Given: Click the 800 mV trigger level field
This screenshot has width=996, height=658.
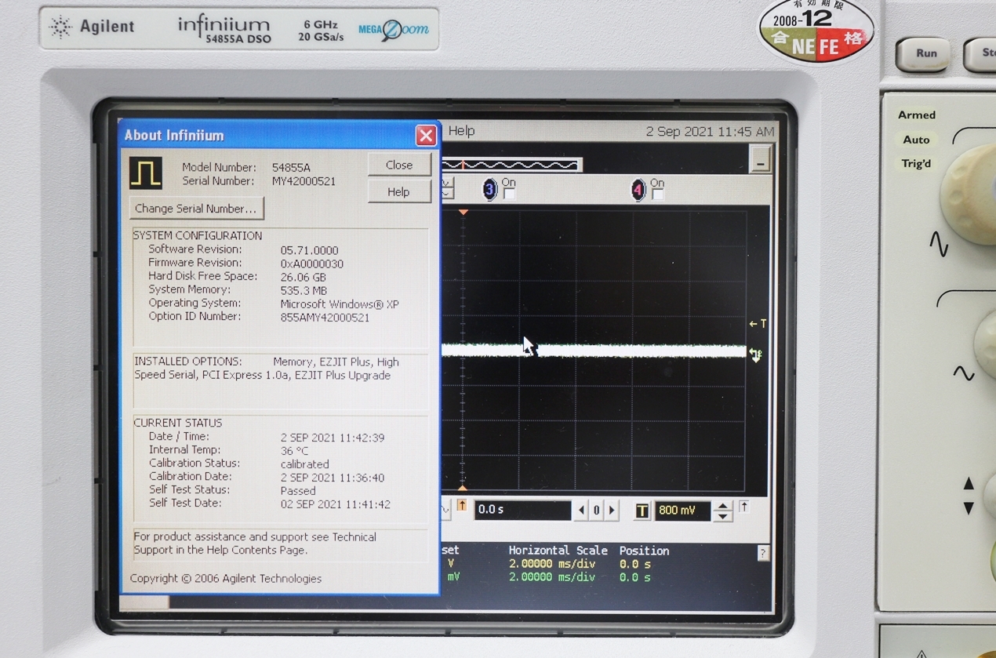Looking at the screenshot, I should (682, 511).
